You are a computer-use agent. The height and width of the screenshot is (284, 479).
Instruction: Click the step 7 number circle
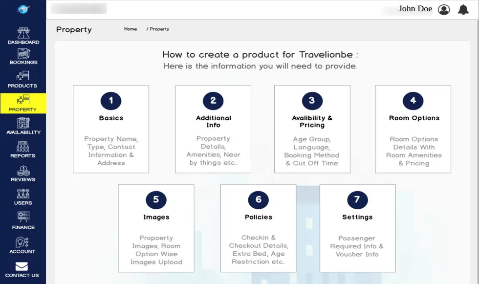357,200
